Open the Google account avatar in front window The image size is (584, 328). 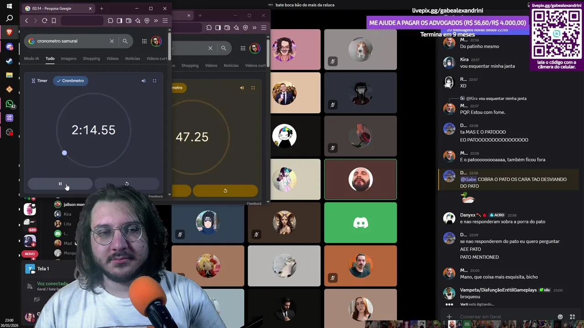(x=156, y=41)
